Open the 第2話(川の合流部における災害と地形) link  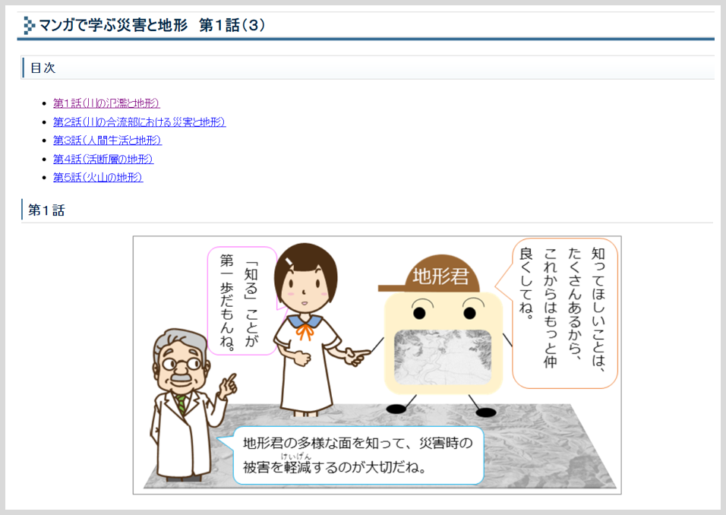click(x=140, y=122)
